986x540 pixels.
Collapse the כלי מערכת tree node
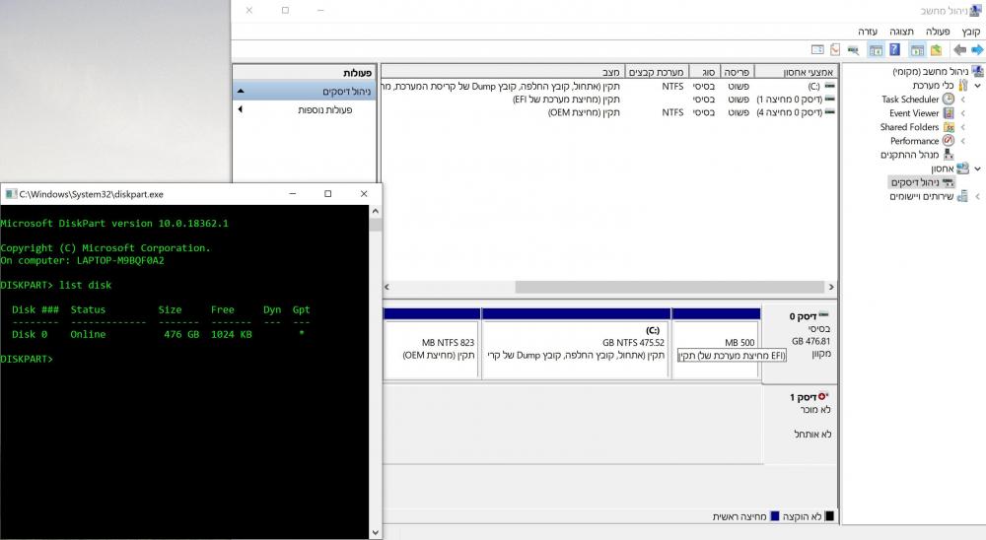(x=977, y=85)
